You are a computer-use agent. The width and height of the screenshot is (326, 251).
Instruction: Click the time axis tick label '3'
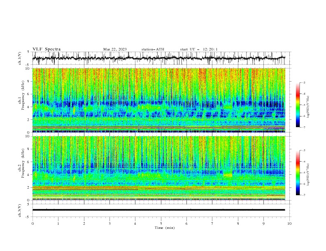click(109, 224)
